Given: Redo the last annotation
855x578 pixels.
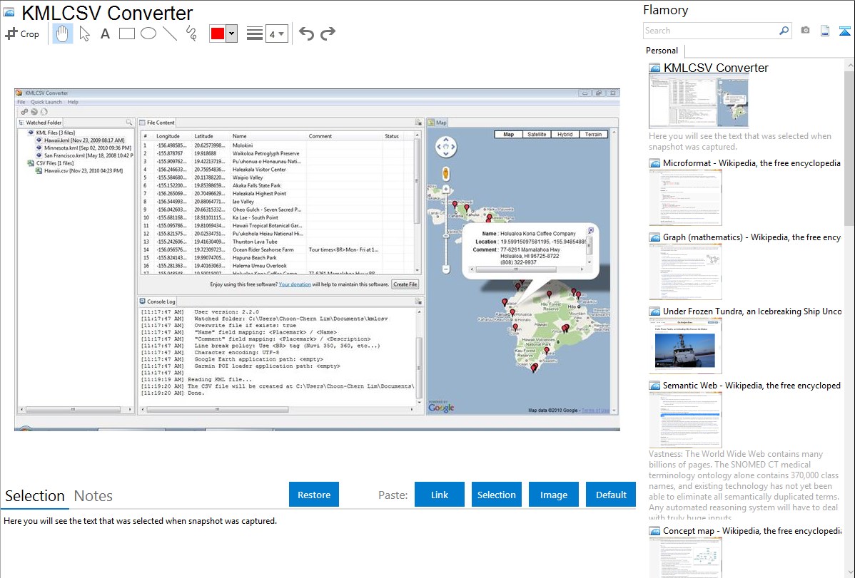Looking at the screenshot, I should click(328, 33).
